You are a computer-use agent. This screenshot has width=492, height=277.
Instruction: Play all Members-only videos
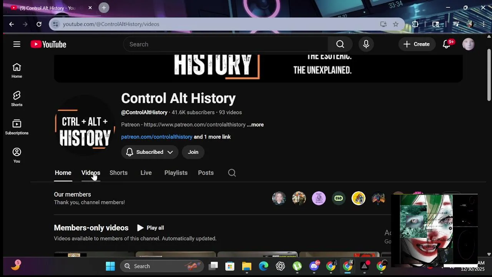(151, 228)
